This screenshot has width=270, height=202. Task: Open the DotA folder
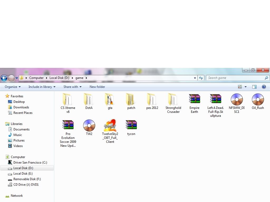[x=89, y=101]
